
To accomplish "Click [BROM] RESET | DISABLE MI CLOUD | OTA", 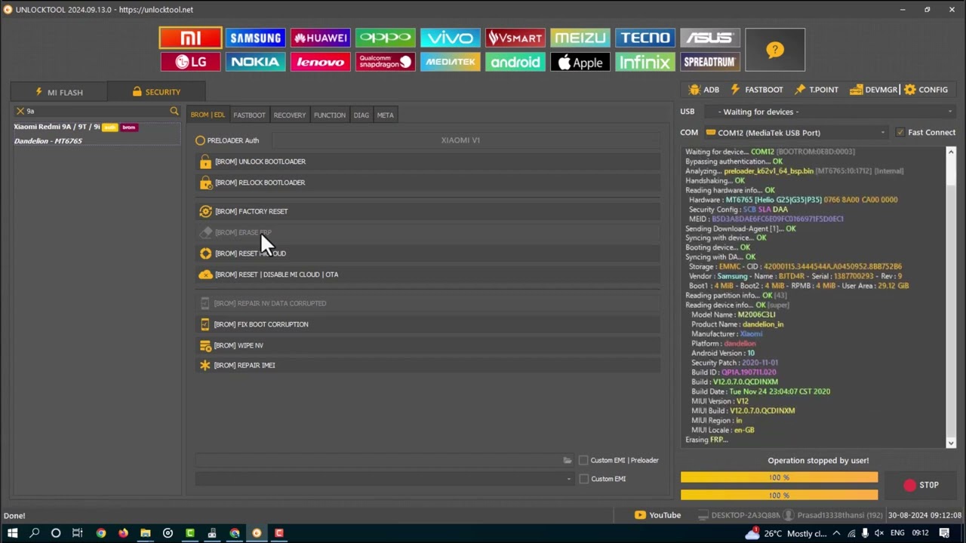I will tap(428, 275).
